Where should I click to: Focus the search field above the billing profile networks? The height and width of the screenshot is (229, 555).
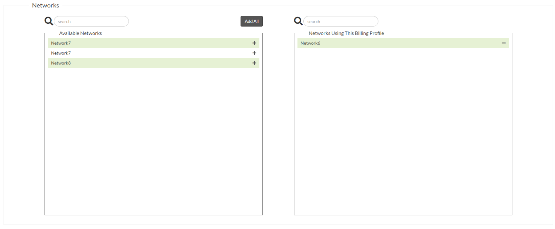pos(341,22)
